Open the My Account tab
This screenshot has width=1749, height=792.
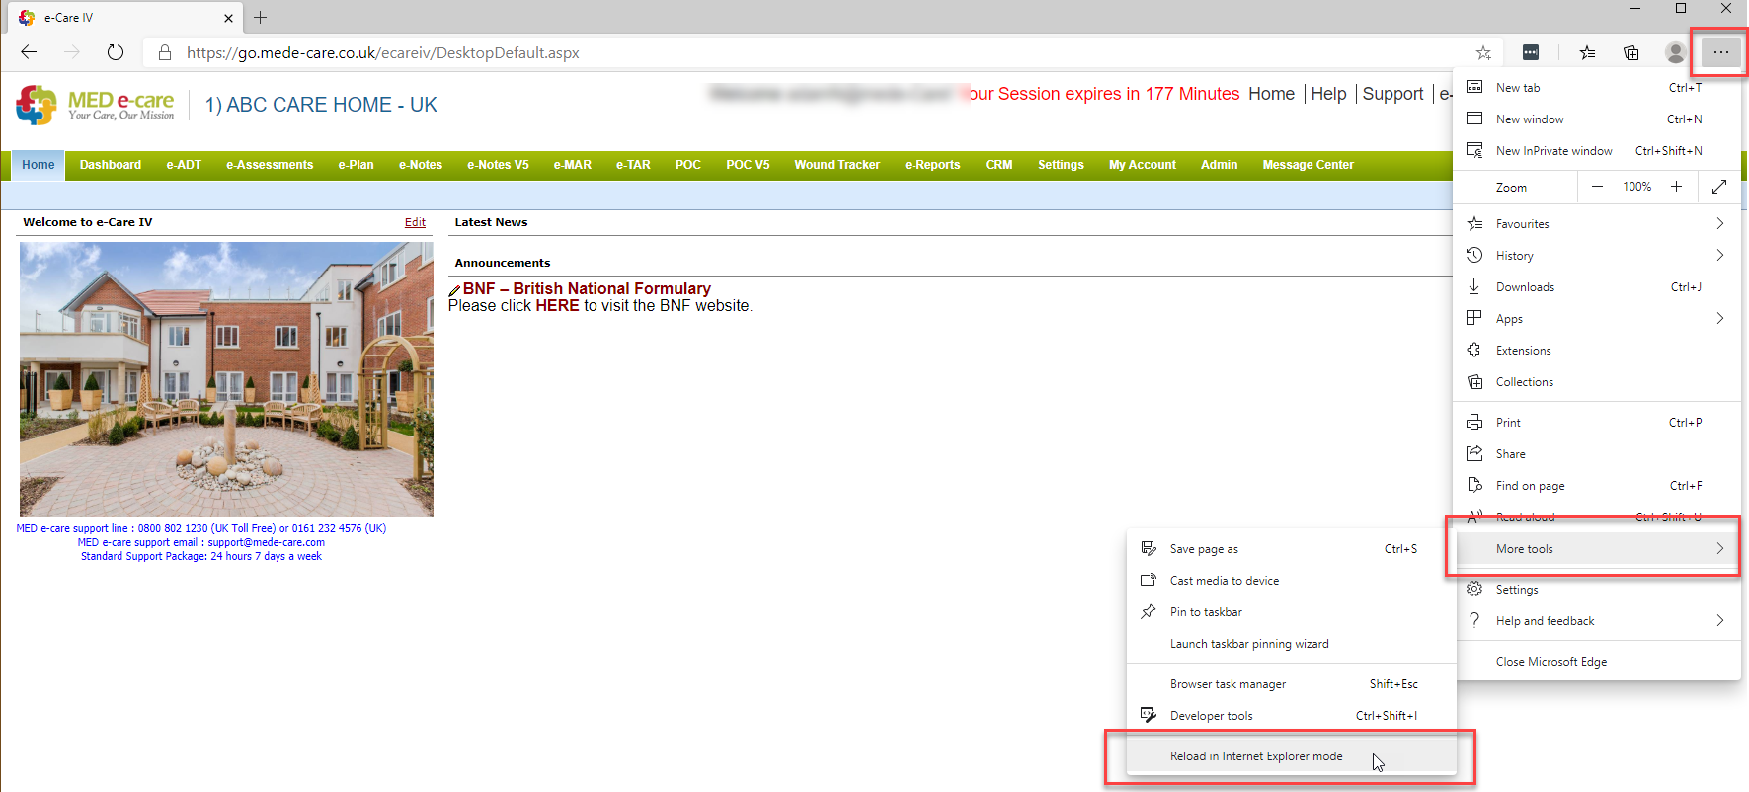(1143, 165)
